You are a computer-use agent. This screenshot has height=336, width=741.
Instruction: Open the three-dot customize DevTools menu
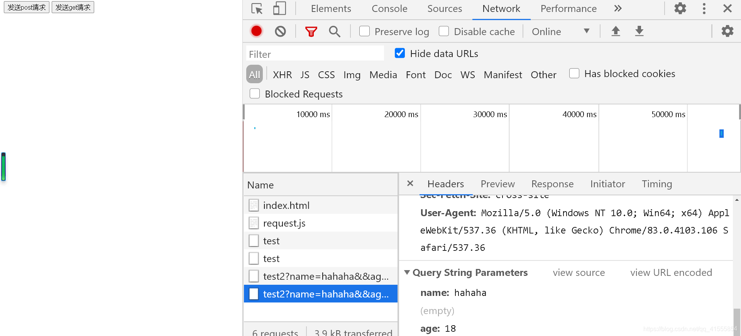pos(704,8)
